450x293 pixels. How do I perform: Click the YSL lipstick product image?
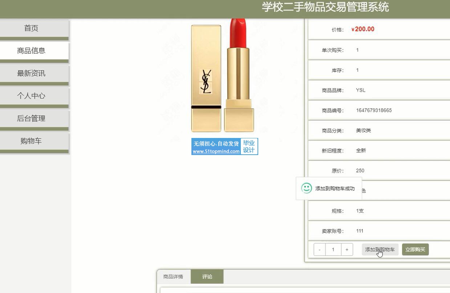point(223,76)
